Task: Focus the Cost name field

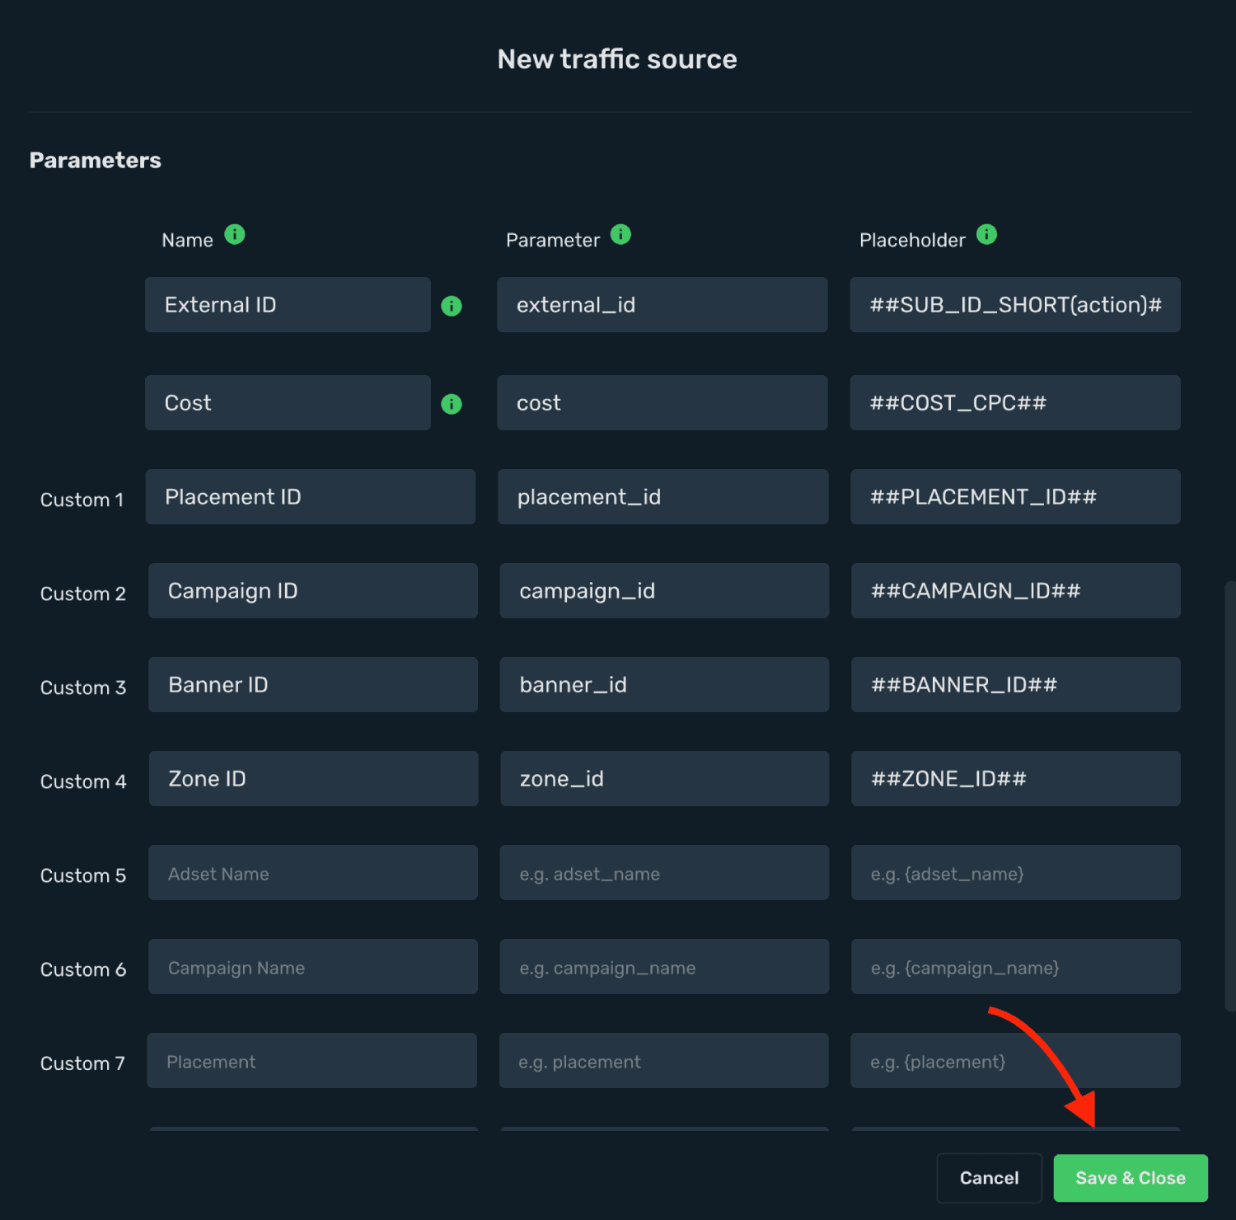Action: (288, 403)
